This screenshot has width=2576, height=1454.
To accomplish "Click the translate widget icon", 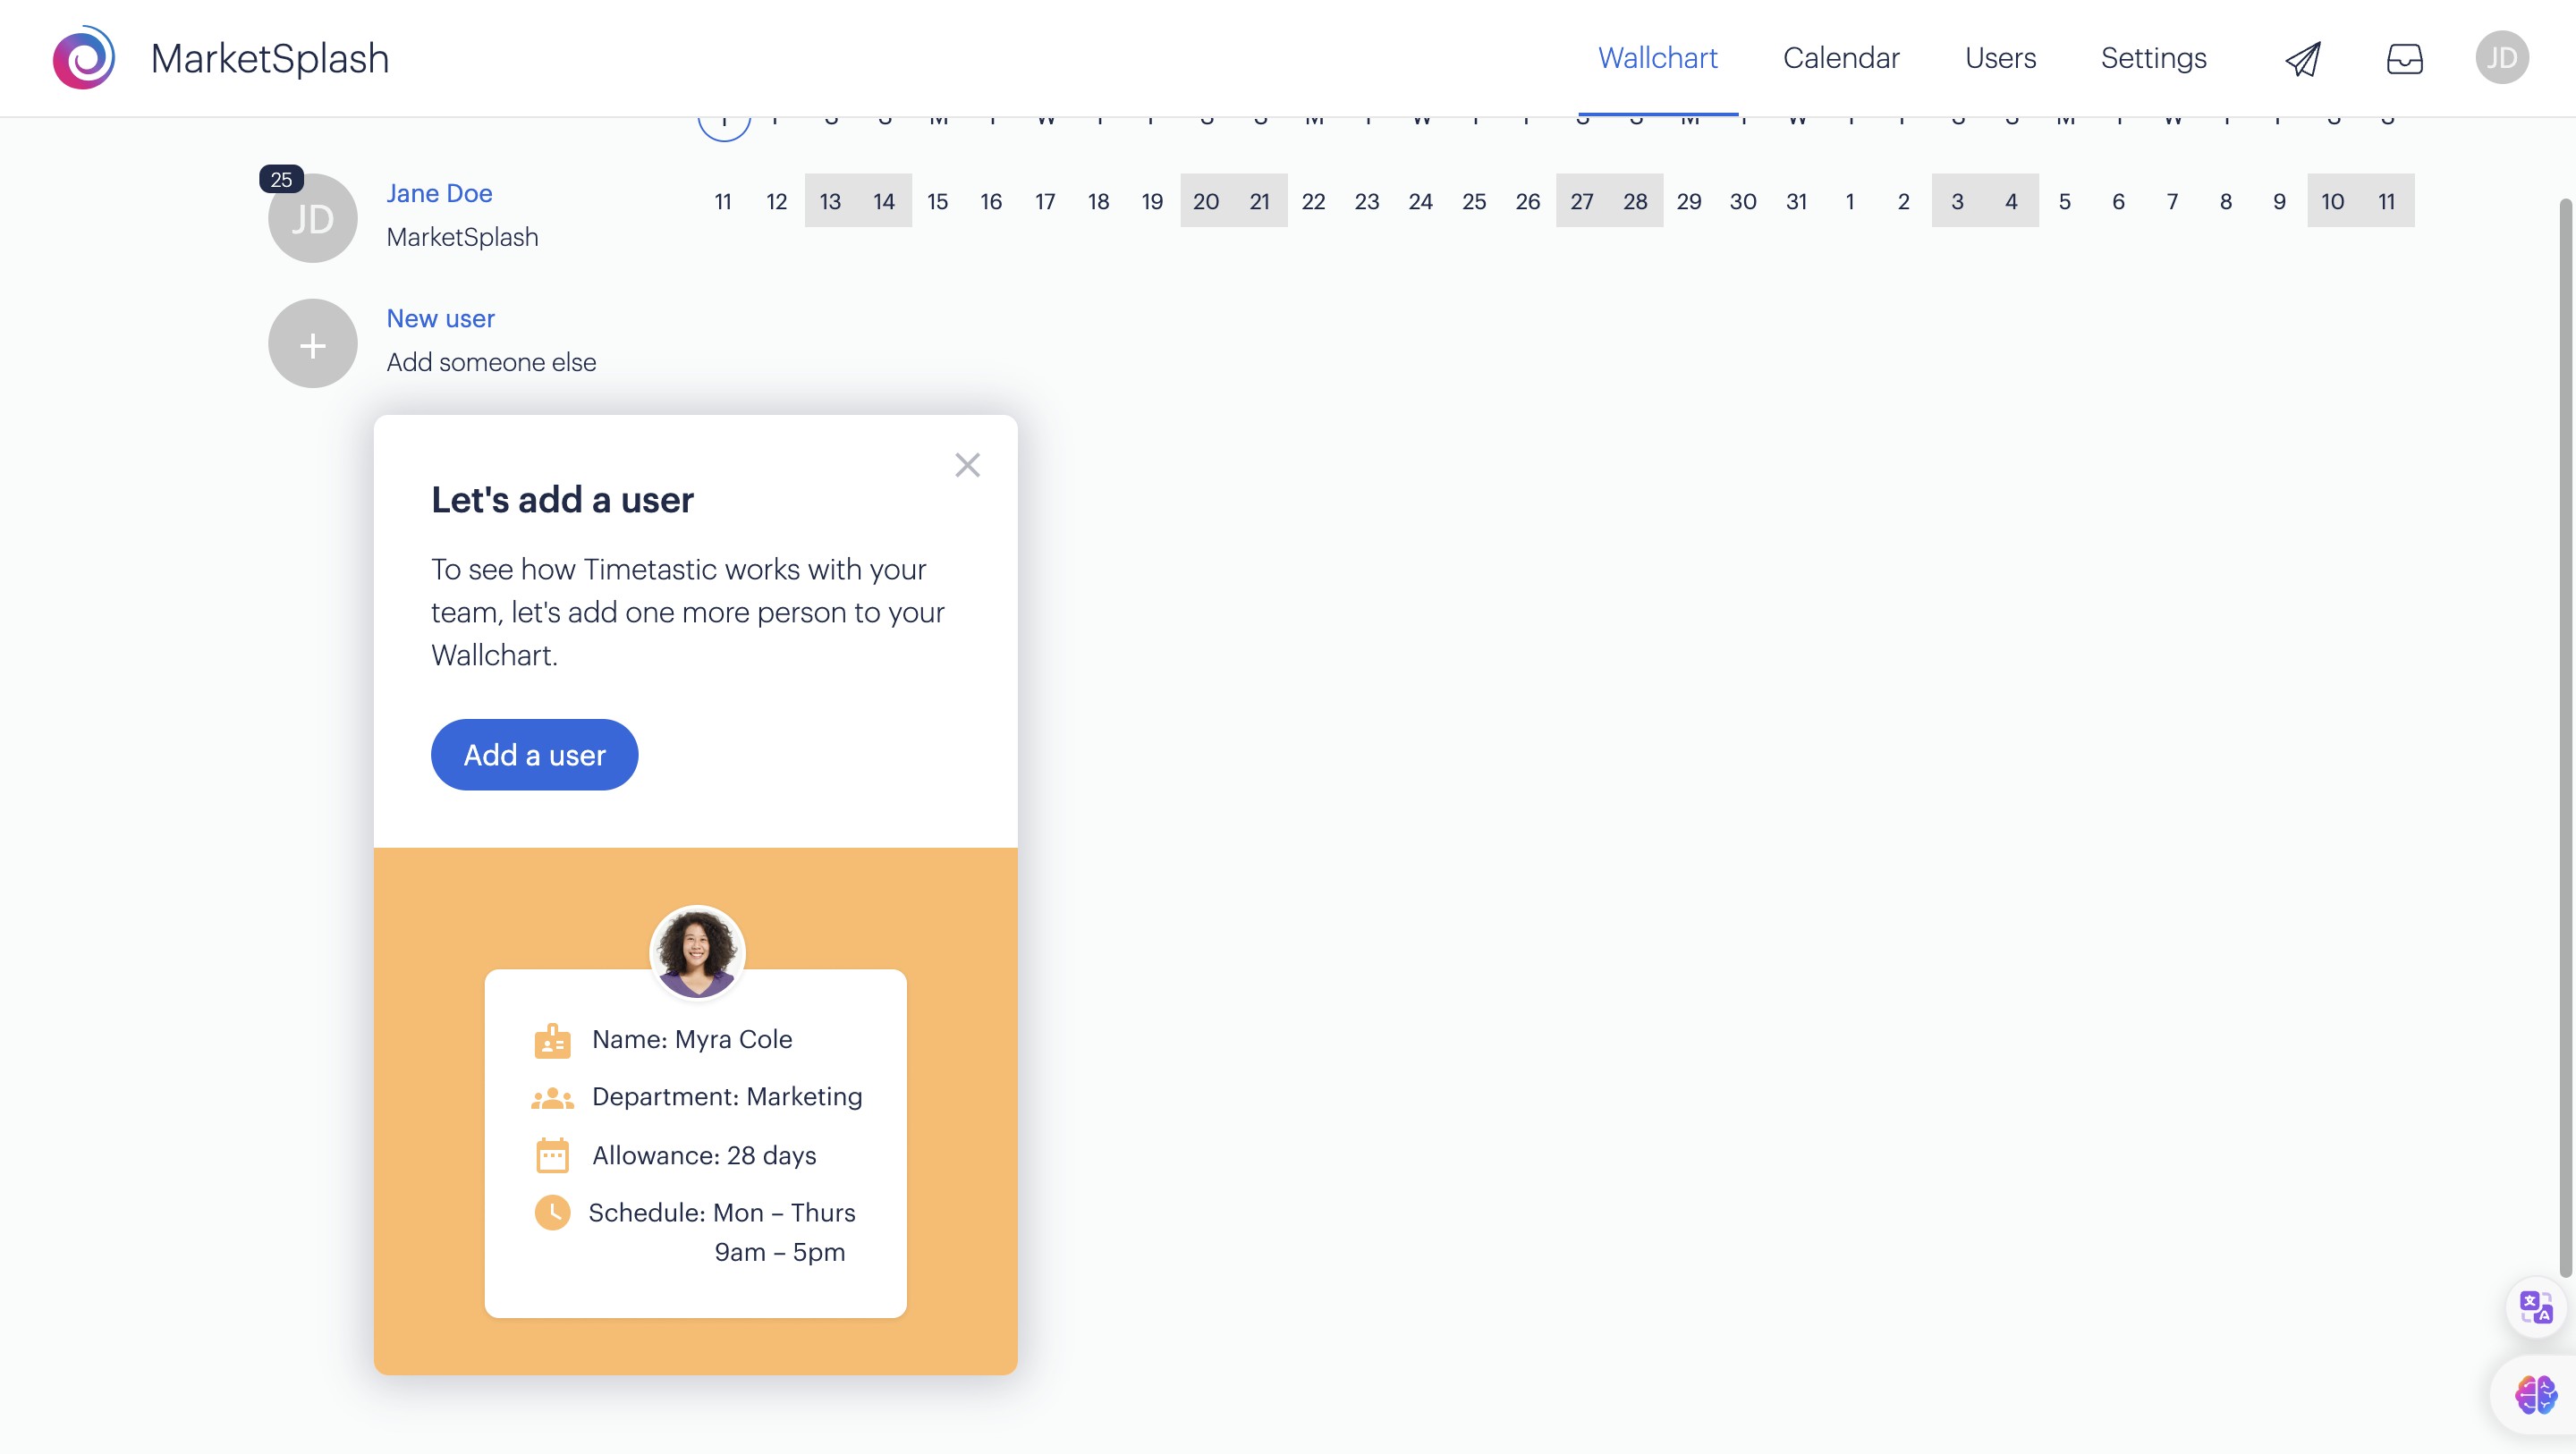I will coord(2535,1307).
